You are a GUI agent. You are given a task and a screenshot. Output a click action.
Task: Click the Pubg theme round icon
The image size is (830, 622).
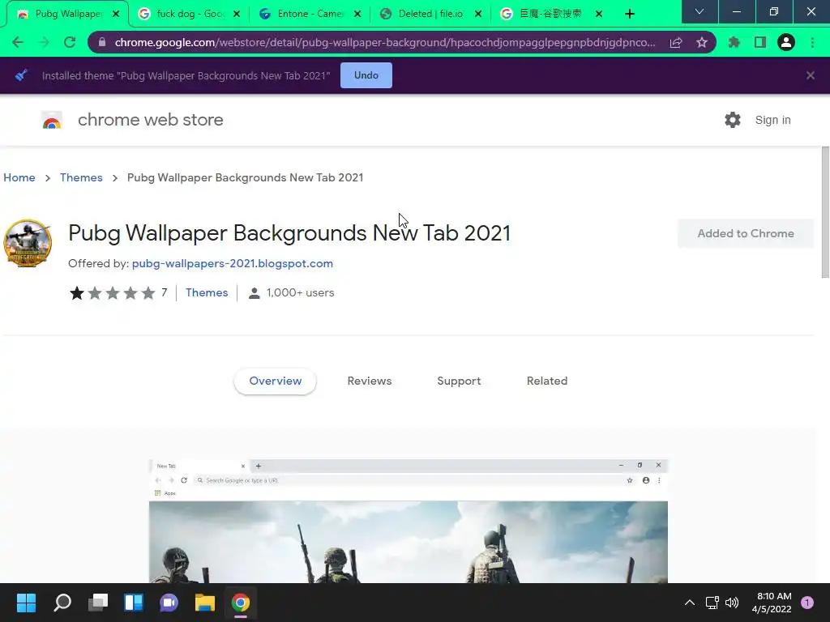28,243
